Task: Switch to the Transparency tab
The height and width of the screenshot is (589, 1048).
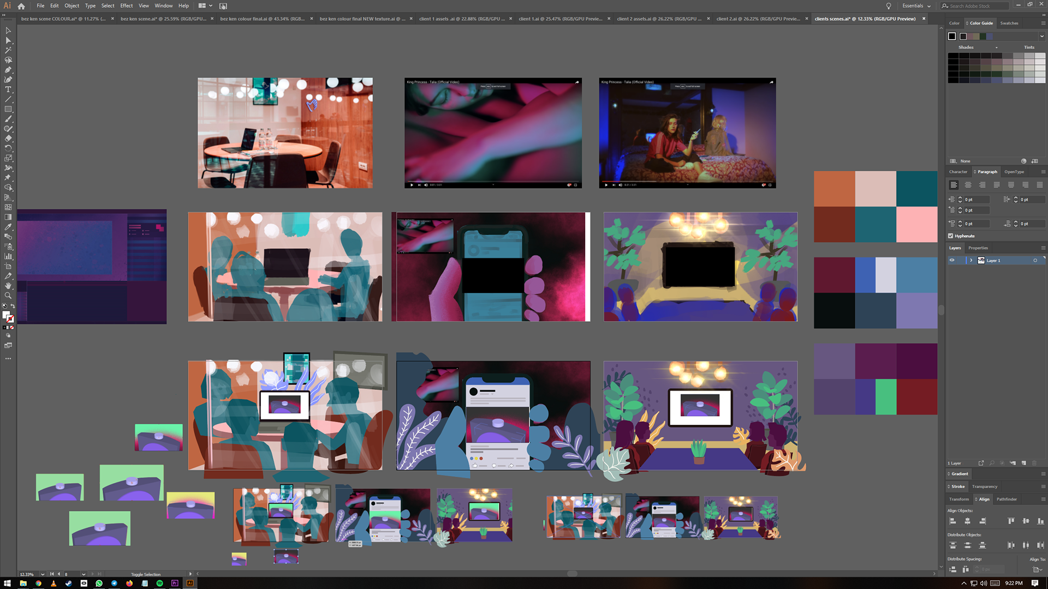Action: click(x=985, y=486)
